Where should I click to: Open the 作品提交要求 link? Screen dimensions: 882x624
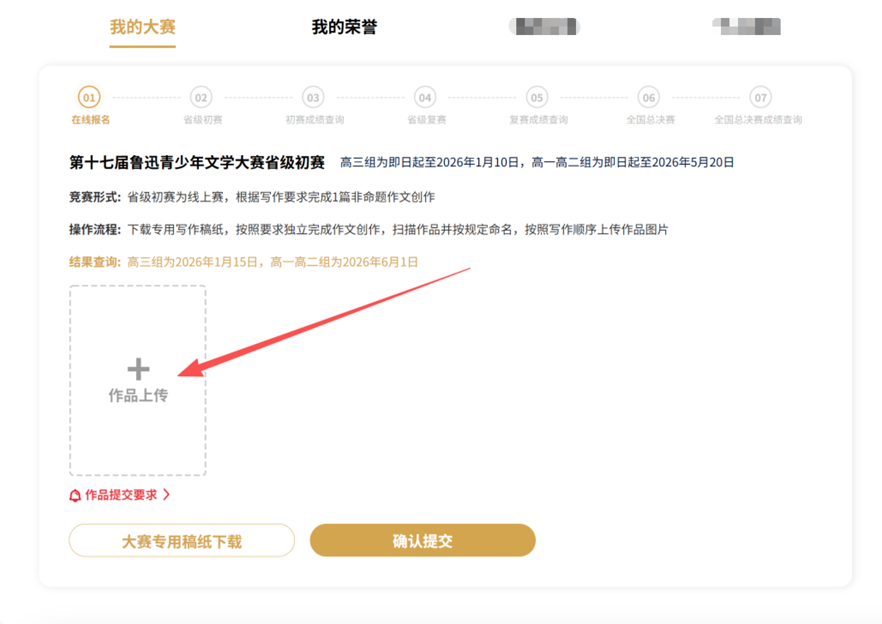121,495
